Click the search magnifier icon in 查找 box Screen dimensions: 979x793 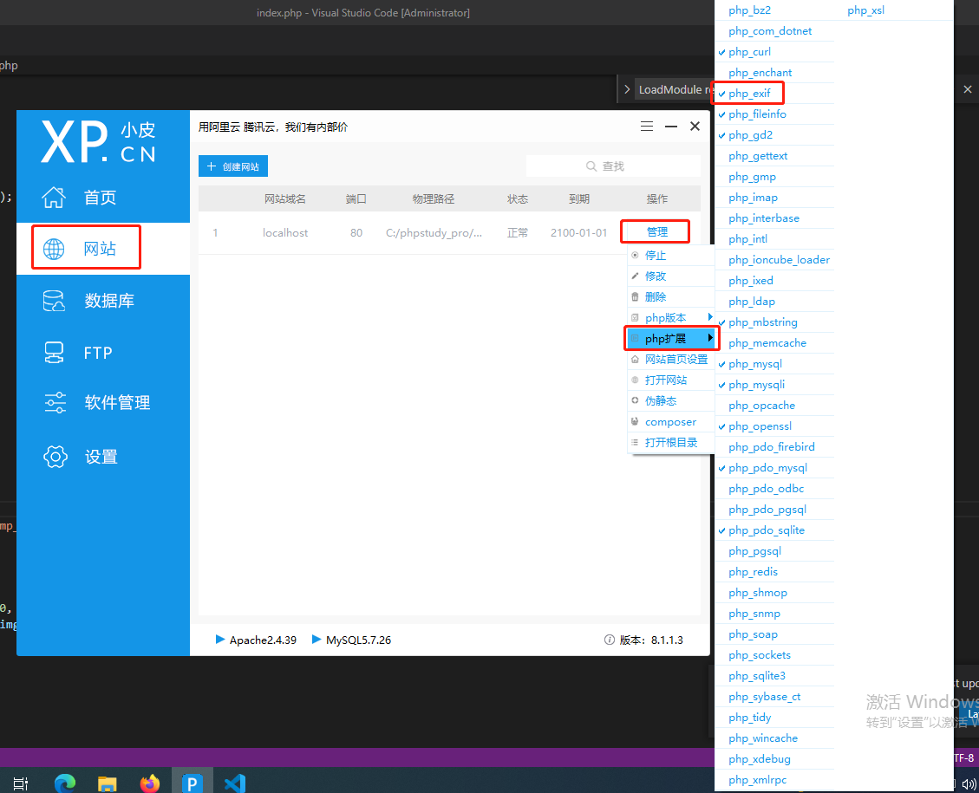pos(591,166)
